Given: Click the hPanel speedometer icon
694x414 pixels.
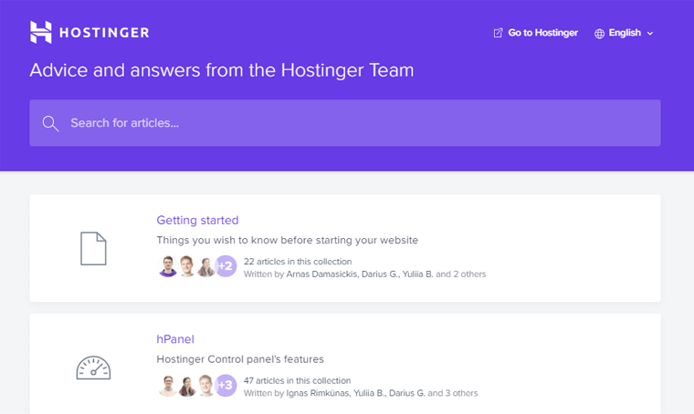Looking at the screenshot, I should [93, 367].
